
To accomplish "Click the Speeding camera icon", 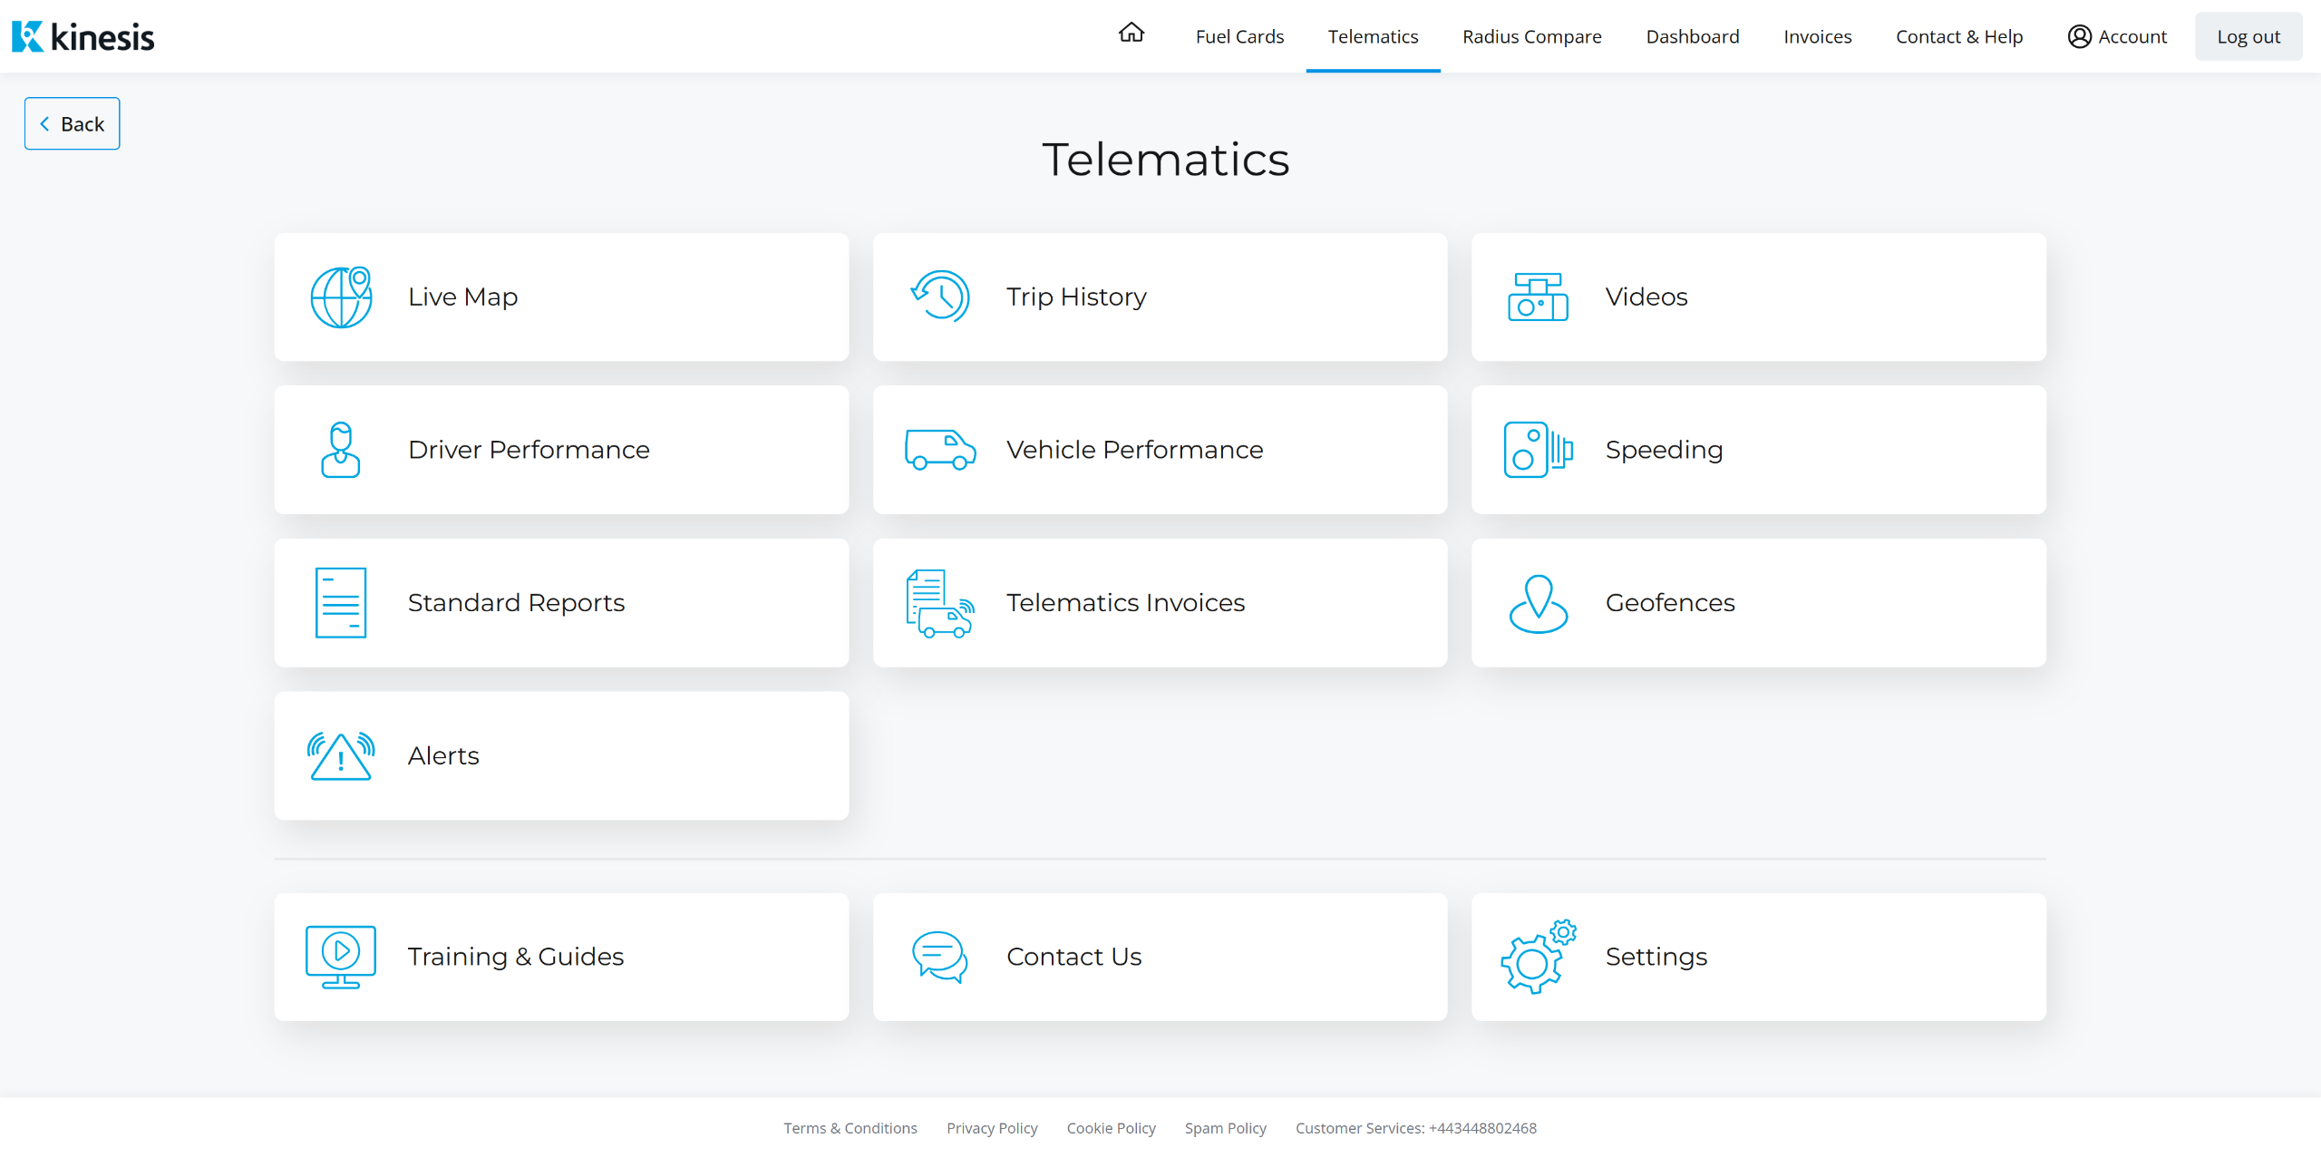I will 1538,450.
